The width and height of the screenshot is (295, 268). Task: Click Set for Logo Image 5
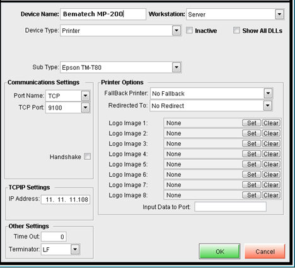click(252, 164)
